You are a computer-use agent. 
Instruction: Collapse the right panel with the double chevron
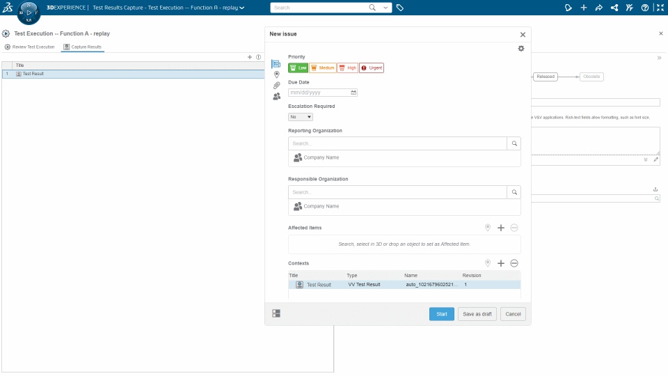tap(659, 58)
